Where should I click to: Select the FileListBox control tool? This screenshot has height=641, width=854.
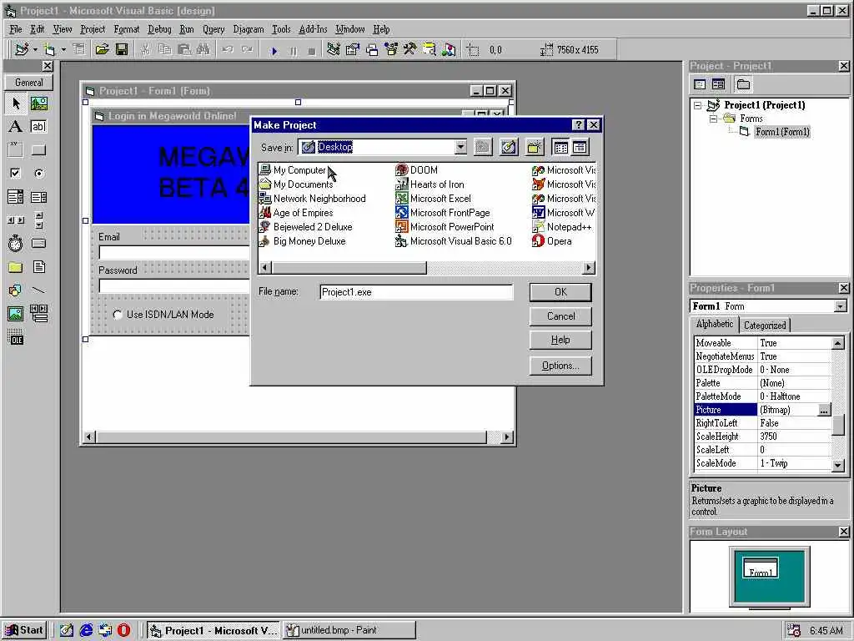click(x=38, y=266)
